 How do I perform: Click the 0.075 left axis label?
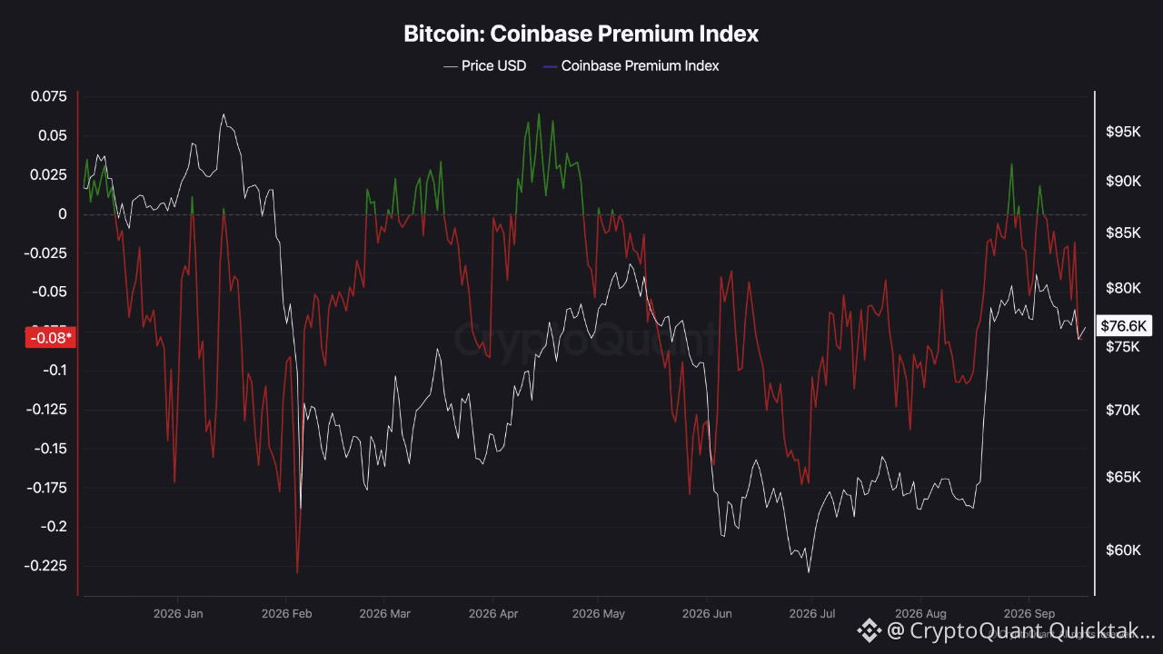click(x=49, y=96)
